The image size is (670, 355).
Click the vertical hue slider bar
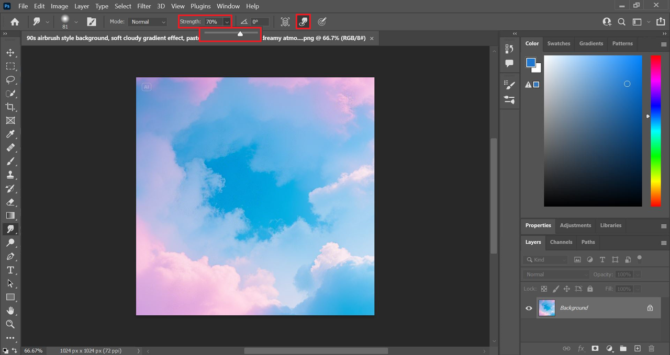point(655,131)
